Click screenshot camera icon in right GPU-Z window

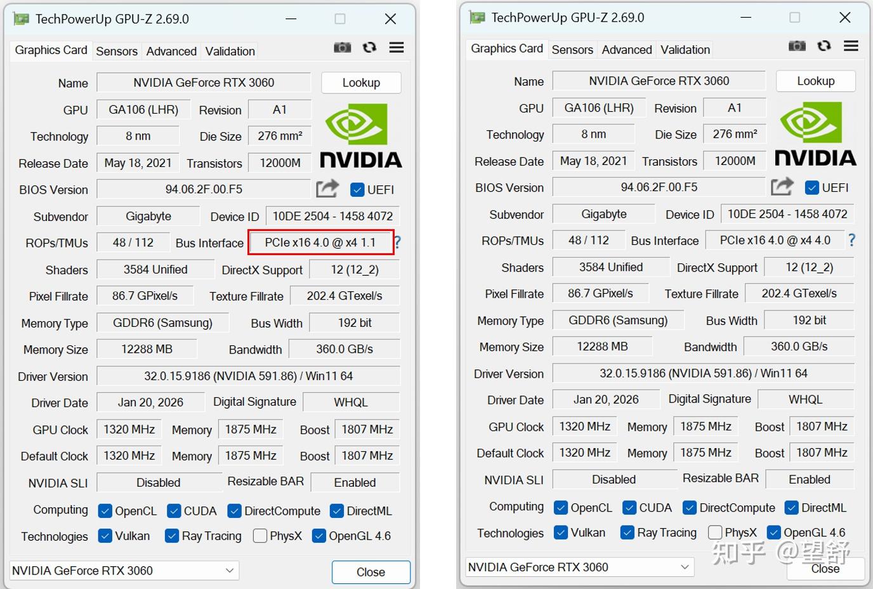797,46
